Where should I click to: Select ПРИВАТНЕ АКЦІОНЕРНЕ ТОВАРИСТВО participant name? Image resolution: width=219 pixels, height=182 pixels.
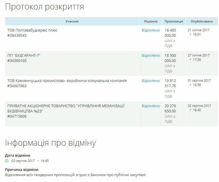click(66, 108)
